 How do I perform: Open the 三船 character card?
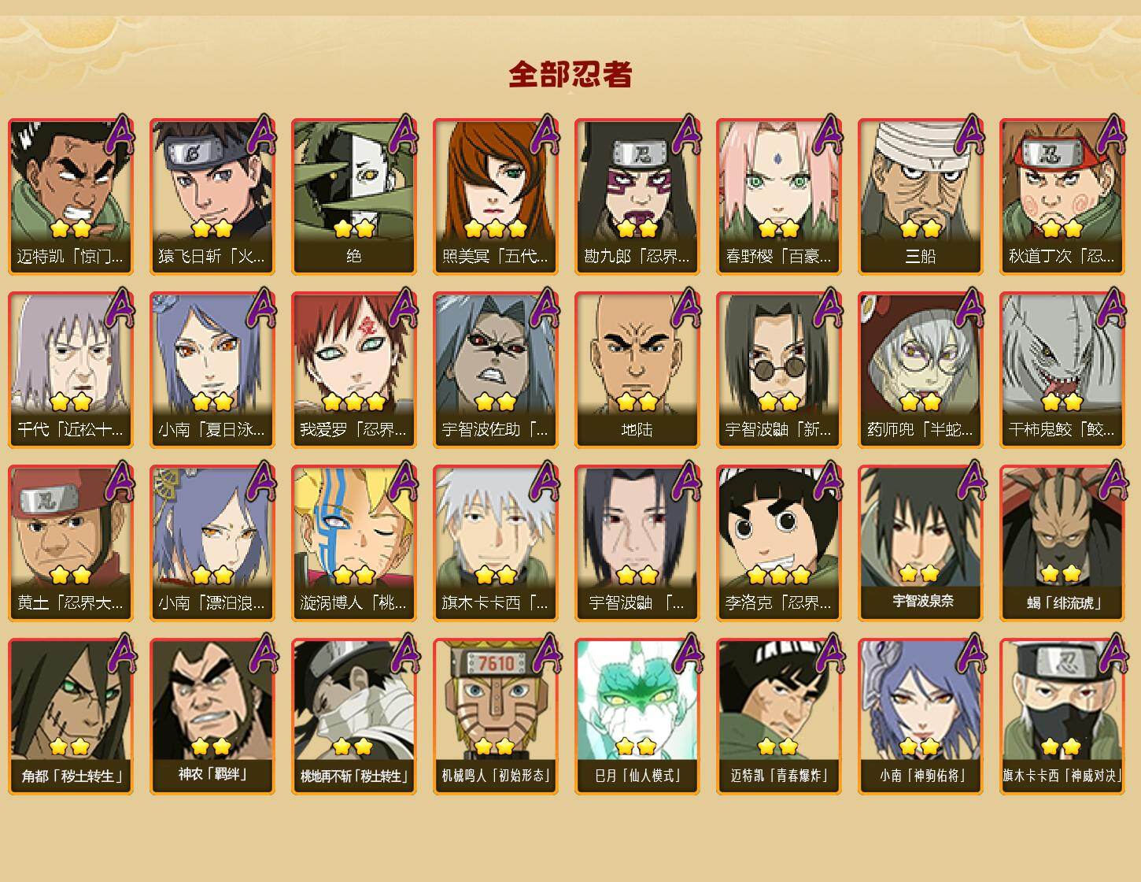pyautogui.click(x=920, y=197)
